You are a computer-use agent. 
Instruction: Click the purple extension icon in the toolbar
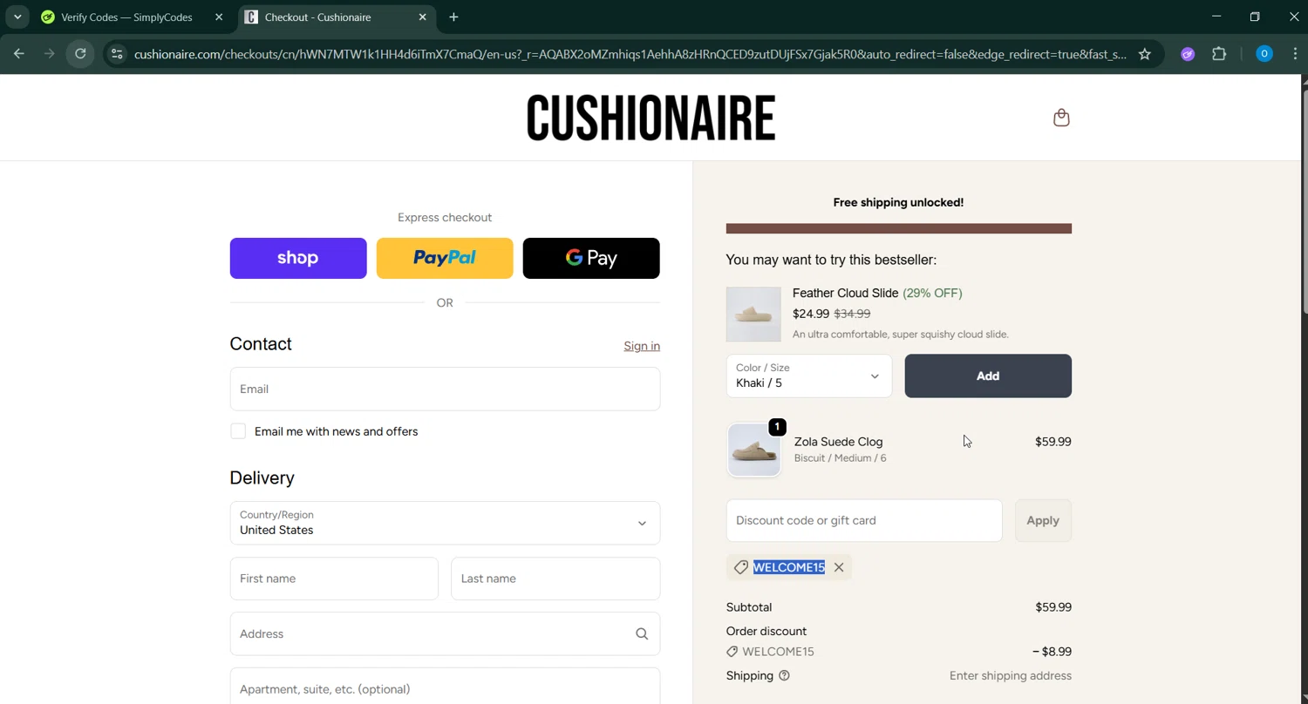coord(1188,54)
